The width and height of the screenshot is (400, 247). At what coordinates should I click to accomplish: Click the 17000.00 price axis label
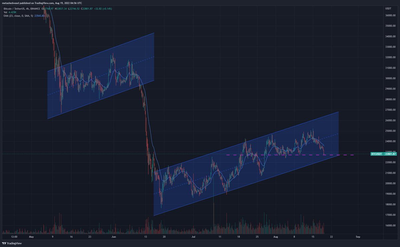(390, 215)
